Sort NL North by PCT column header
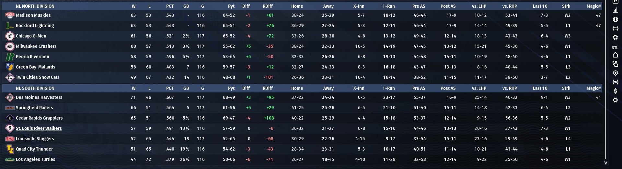Screen dimensions: 622x169 click(x=170, y=6)
